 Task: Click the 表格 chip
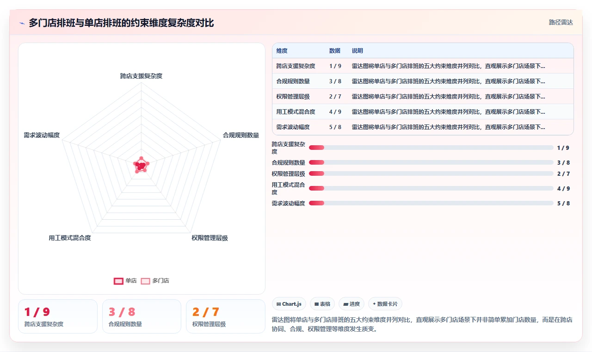pyautogui.click(x=322, y=304)
